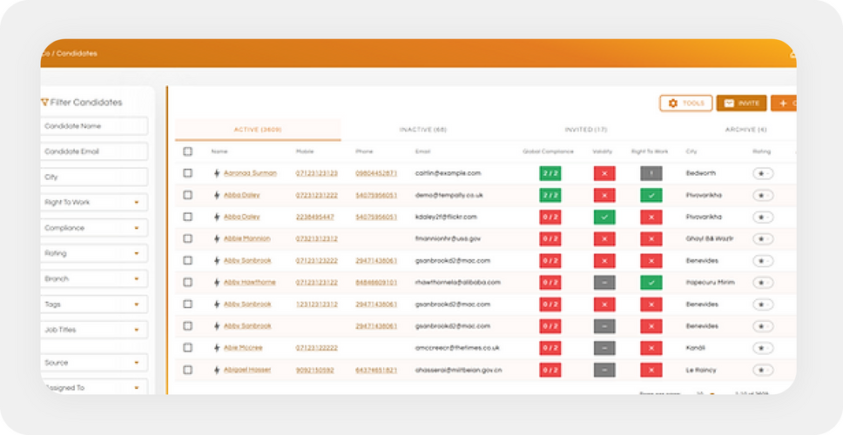843x435 pixels.
Task: Click the Tools button with gear icon
Action: (686, 104)
